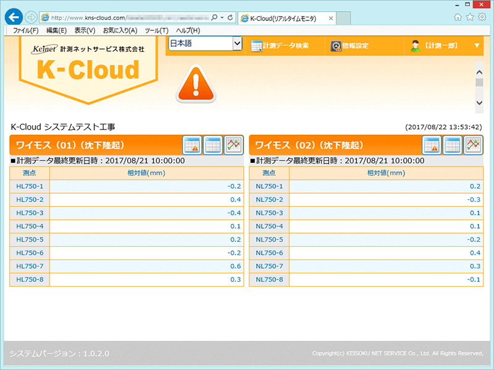Expand the 計測一郎 user menu arrow

tap(477, 46)
